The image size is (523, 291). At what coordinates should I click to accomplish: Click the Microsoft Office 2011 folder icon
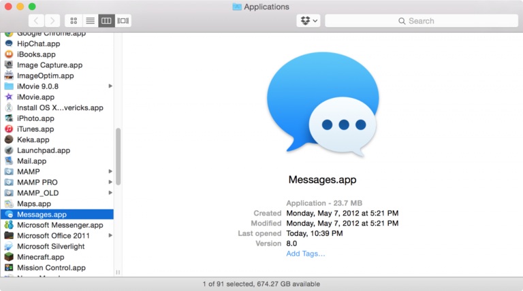click(x=9, y=235)
